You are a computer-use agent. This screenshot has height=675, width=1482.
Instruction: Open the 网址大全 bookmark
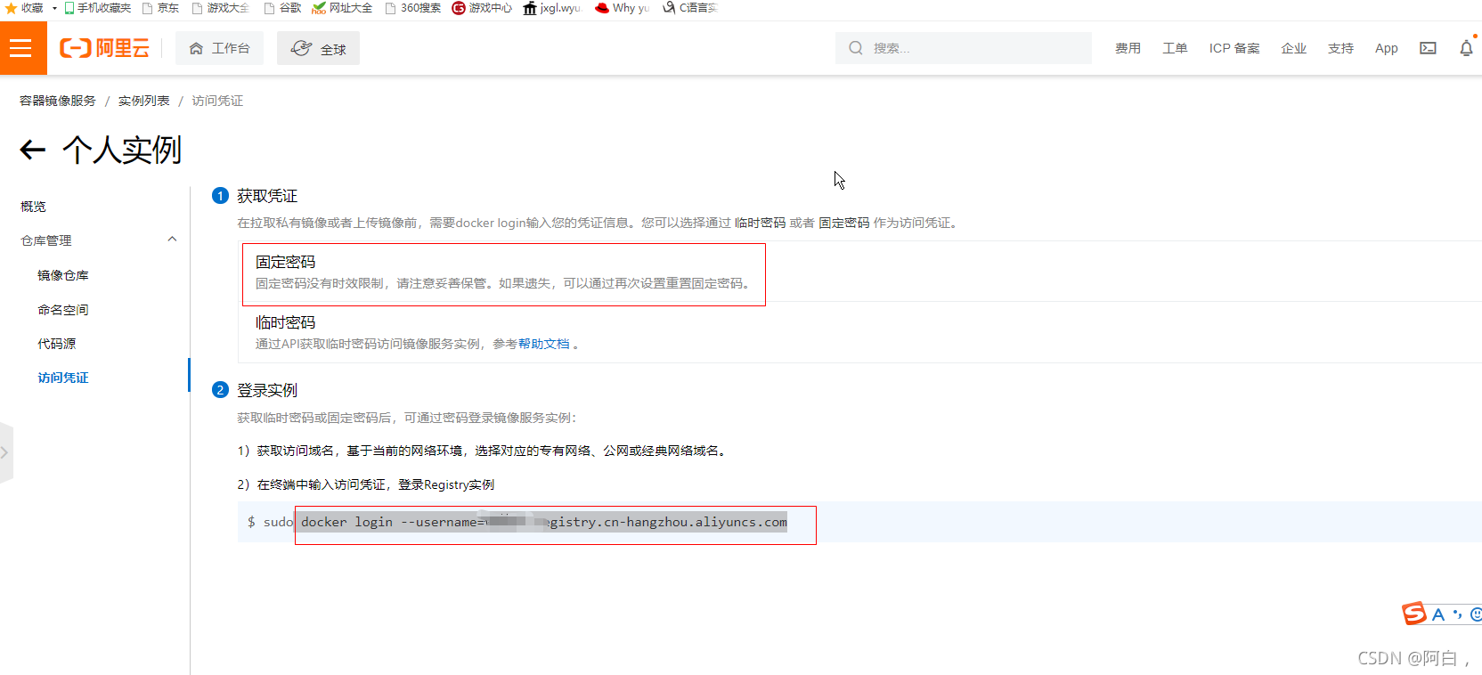tap(342, 8)
